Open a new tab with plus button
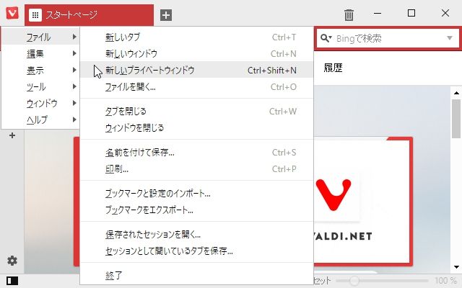 (x=166, y=15)
